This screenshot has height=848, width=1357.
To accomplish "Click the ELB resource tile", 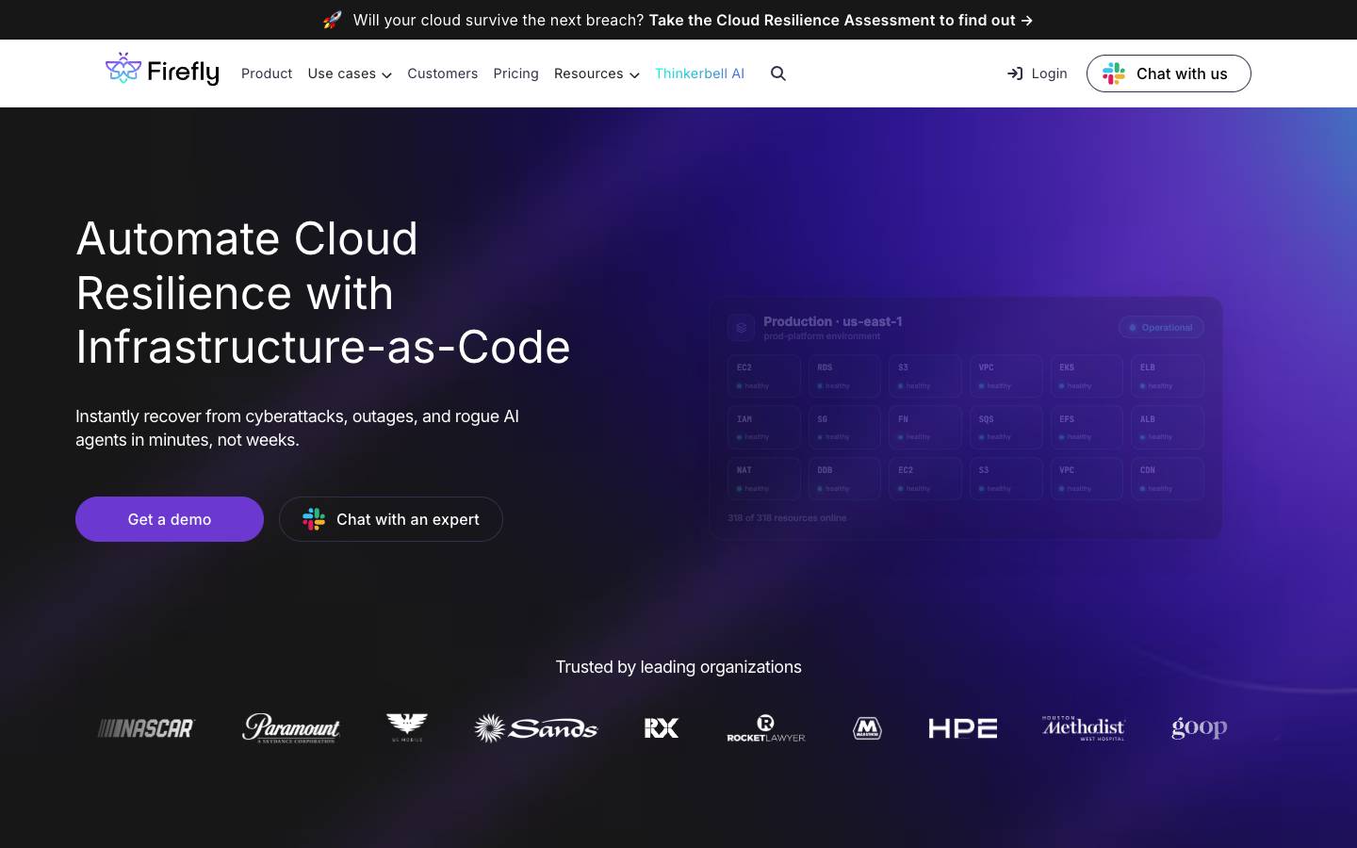I will tap(1168, 376).
